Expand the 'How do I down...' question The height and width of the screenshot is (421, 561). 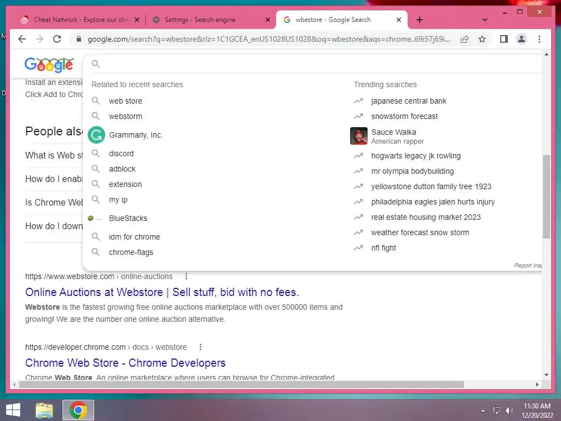pyautogui.click(x=54, y=226)
